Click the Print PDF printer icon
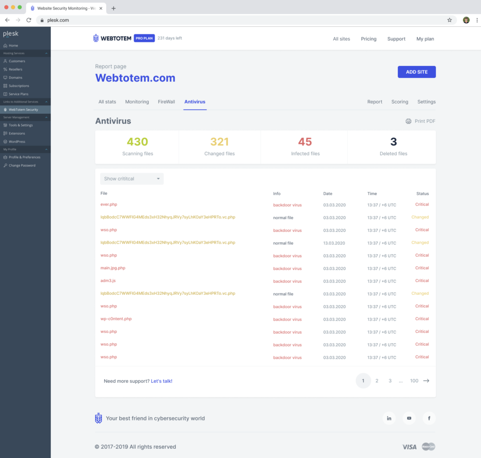The width and height of the screenshot is (481, 458). (x=409, y=121)
